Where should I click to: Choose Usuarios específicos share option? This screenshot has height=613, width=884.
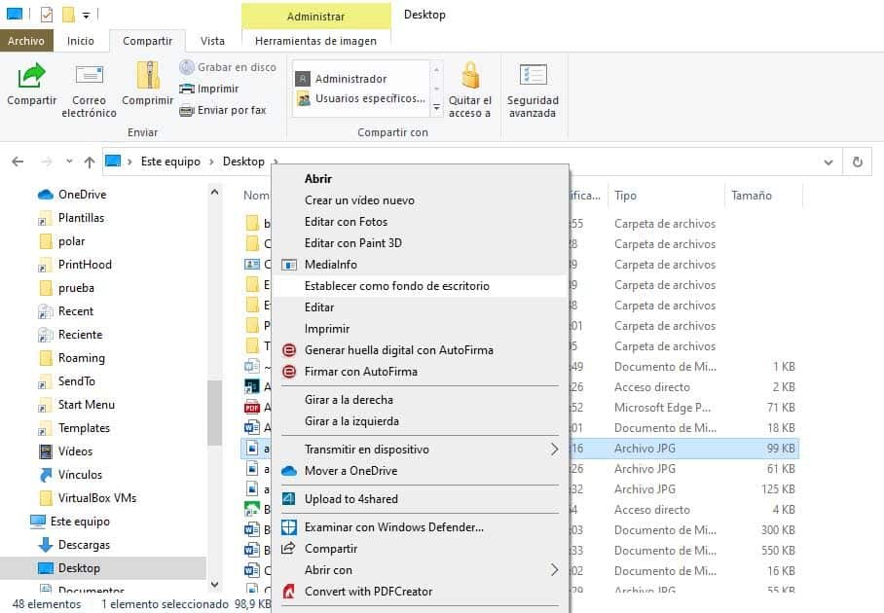[x=361, y=98]
